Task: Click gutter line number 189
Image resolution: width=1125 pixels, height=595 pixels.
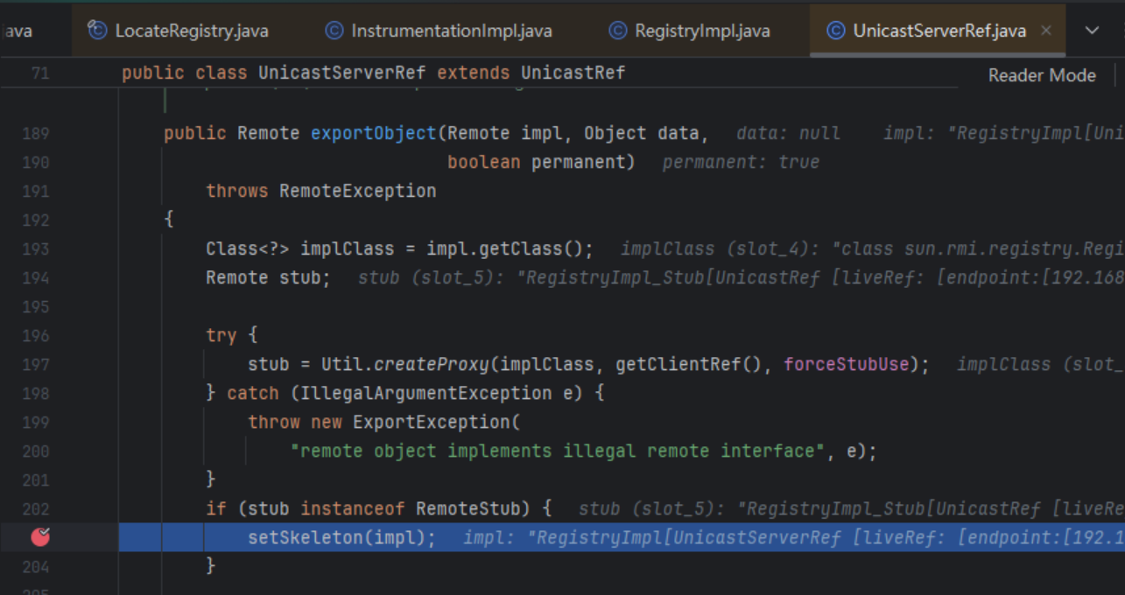Action: point(36,133)
